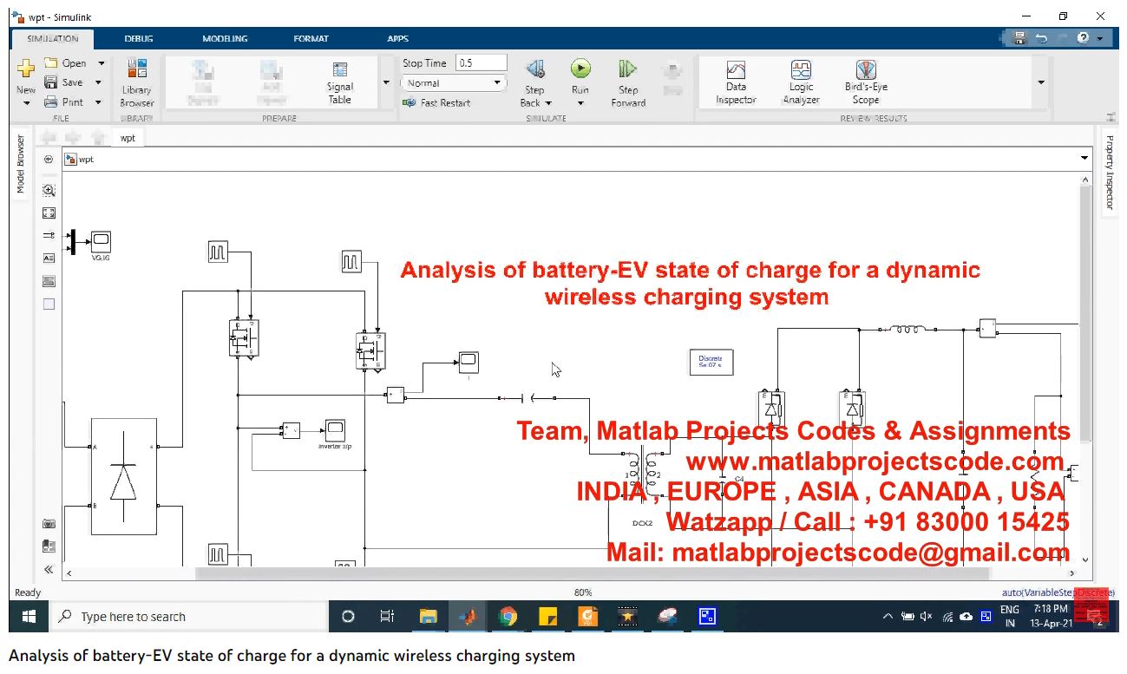Click the viewmarks icon above the collapse chevrons
Screen dimensions: 1127x674
[x=49, y=546]
